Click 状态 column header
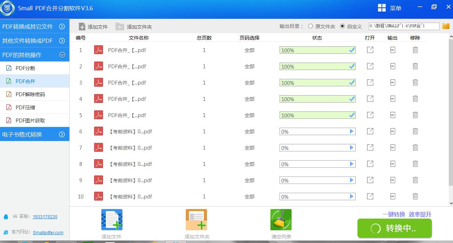This screenshot has height=243, width=453. 317,38
